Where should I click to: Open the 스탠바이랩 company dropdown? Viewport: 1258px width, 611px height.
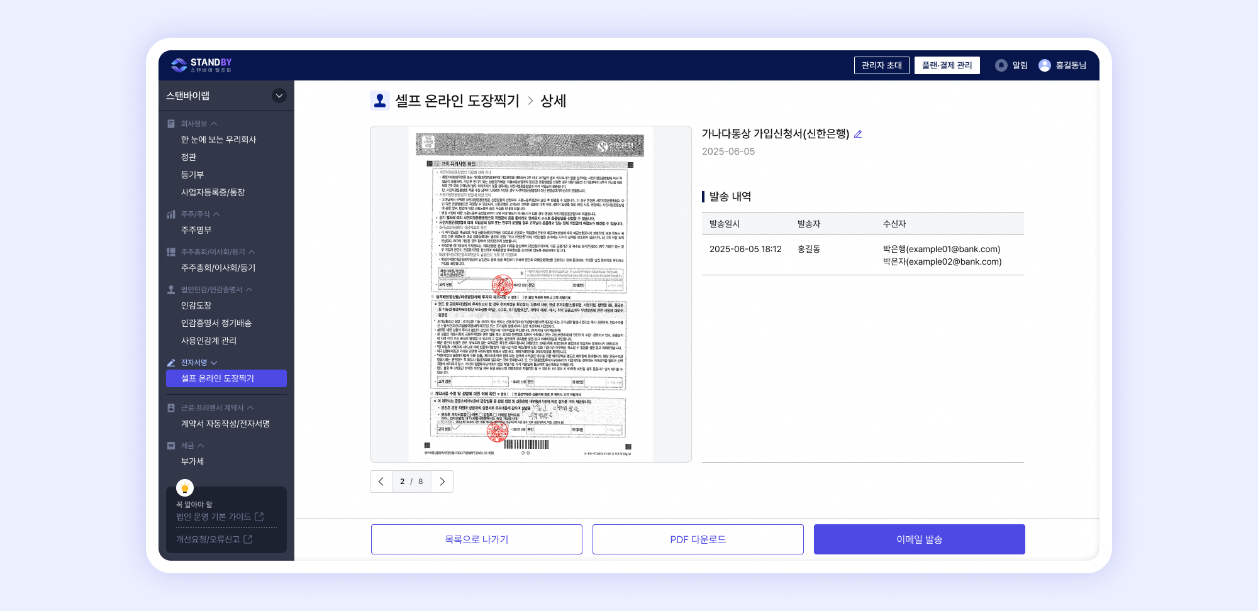279,96
